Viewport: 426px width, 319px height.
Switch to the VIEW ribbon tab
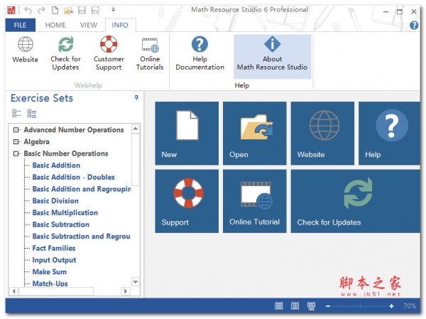coord(89,26)
